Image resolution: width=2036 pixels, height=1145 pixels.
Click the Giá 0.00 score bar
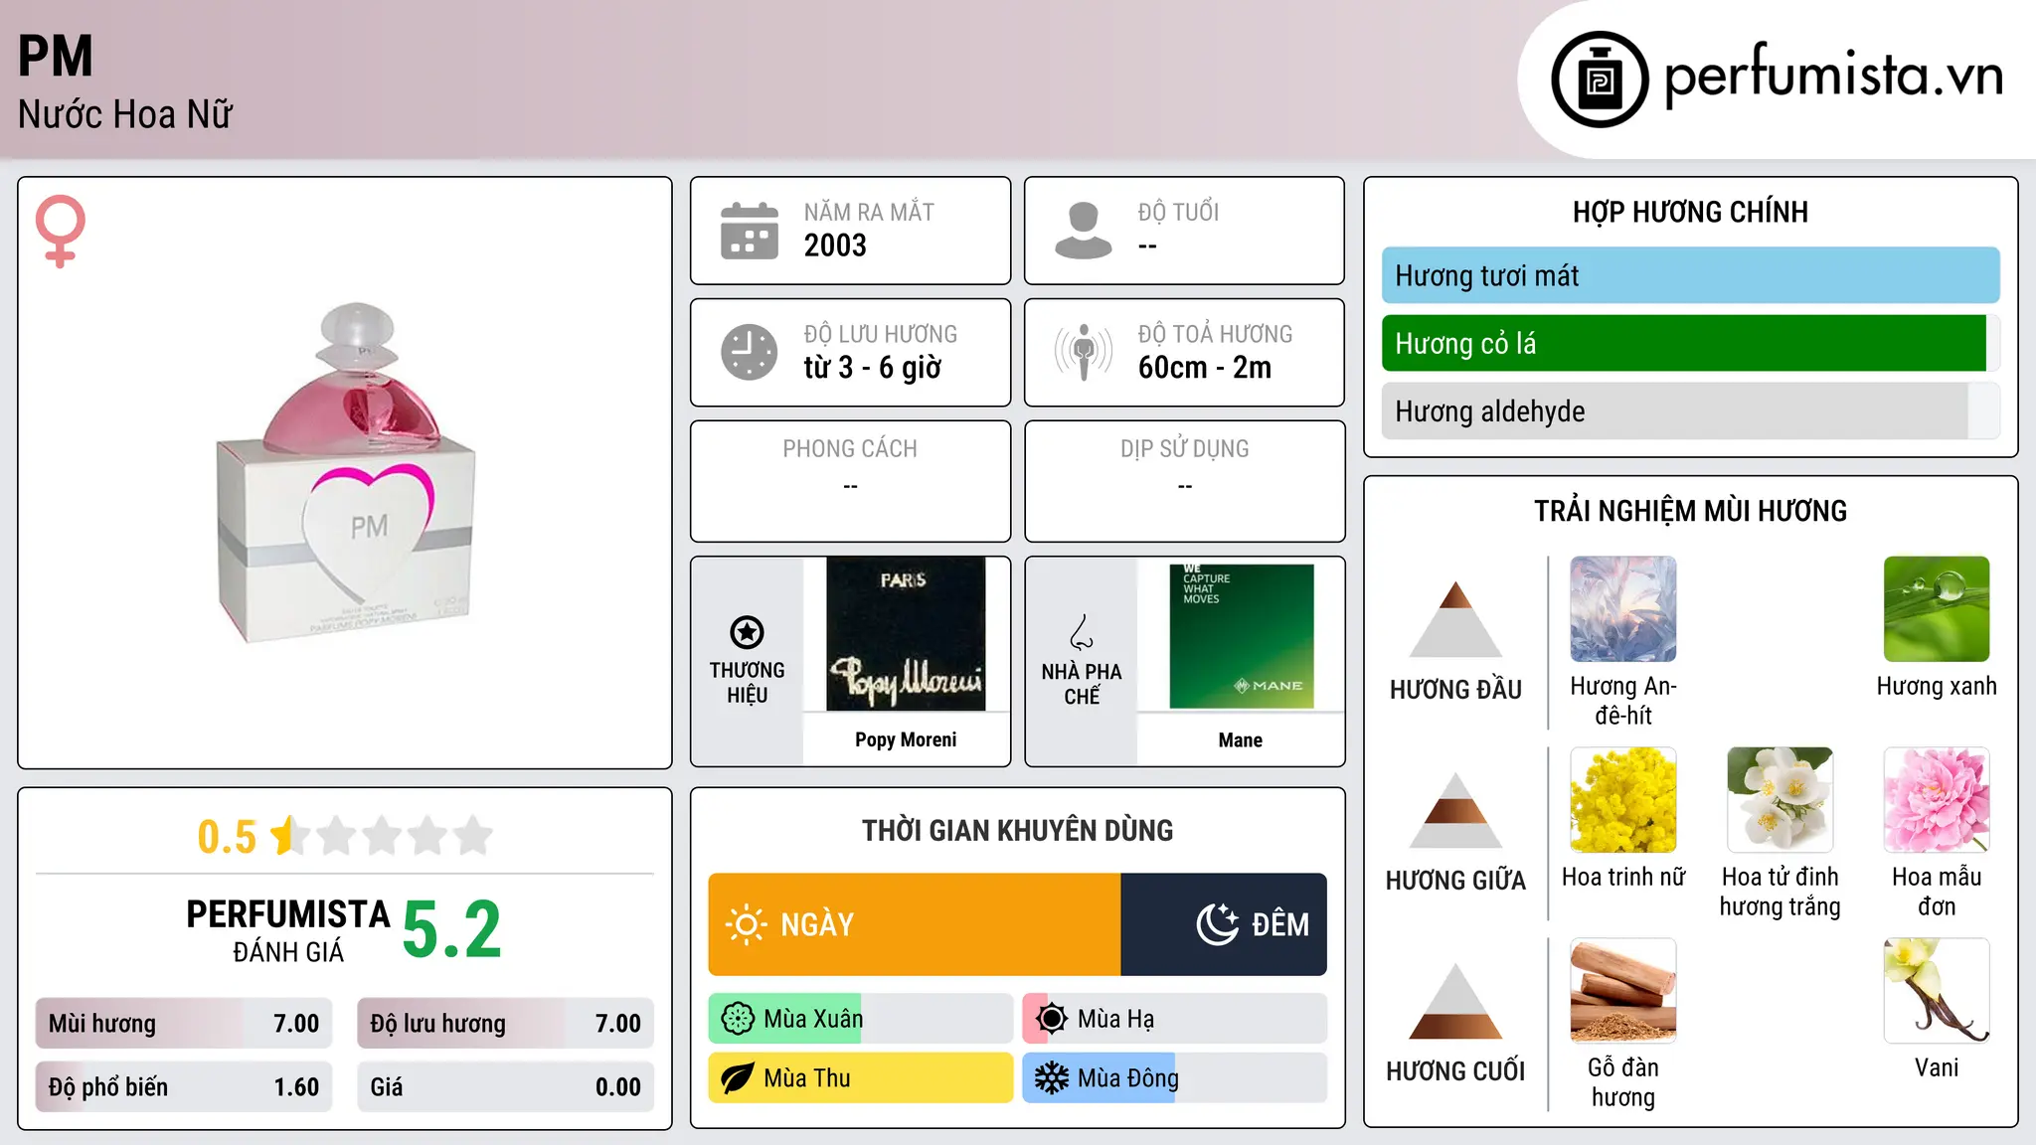pos(505,1086)
